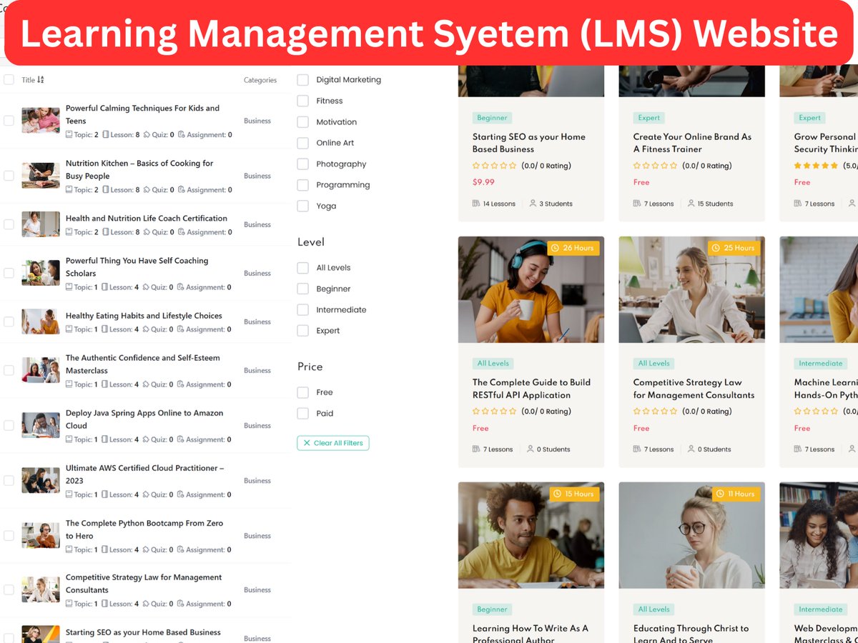Click lessons icon on RESTful API card
This screenshot has height=643, width=858.
[x=476, y=449]
